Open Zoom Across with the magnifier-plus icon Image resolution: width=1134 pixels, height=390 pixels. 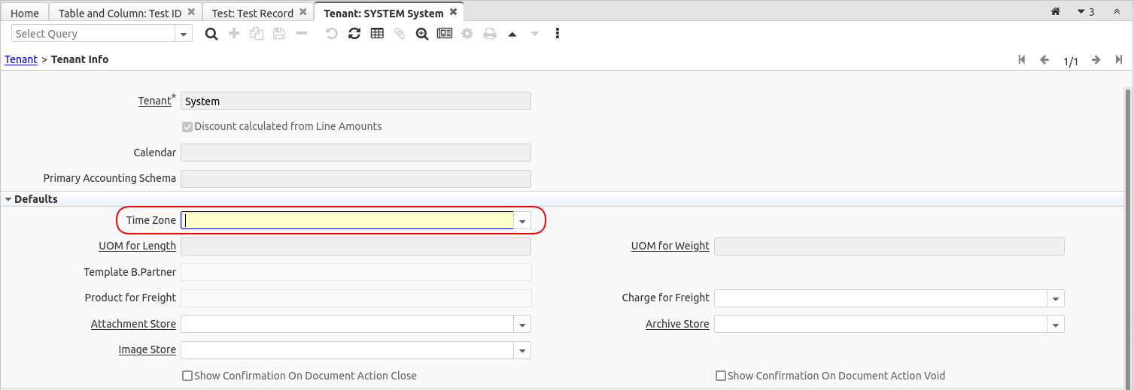click(421, 34)
